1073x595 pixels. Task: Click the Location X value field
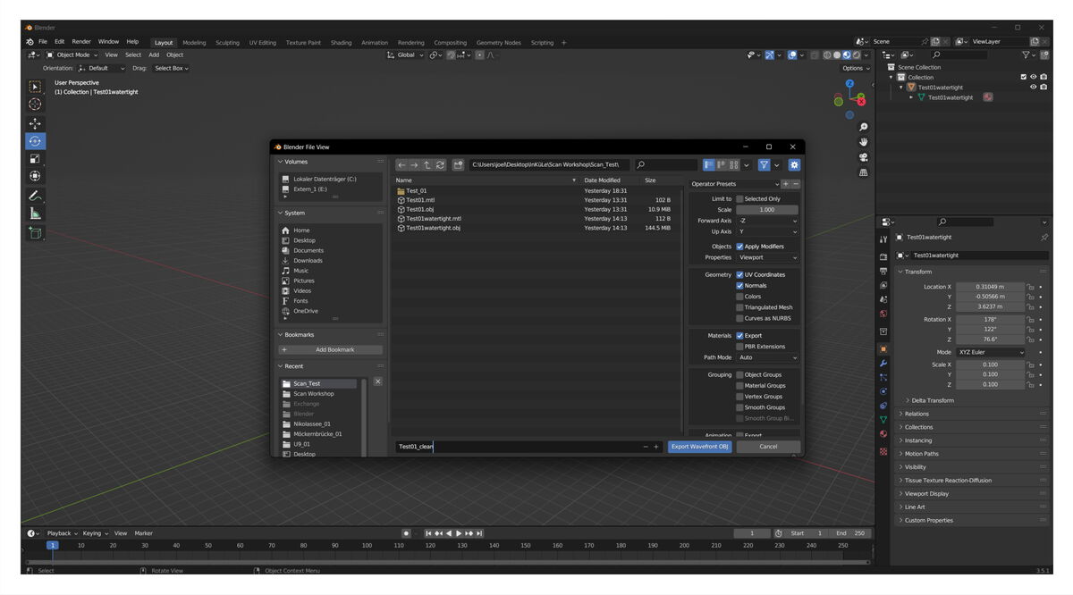coord(990,287)
